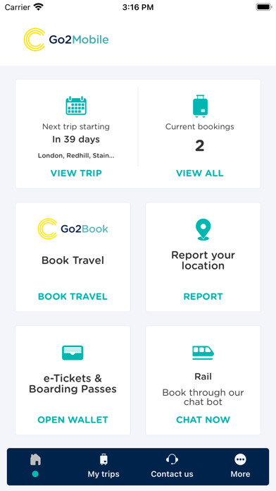276x491 pixels.
Task: Open the My trips tab
Action: 103,466
